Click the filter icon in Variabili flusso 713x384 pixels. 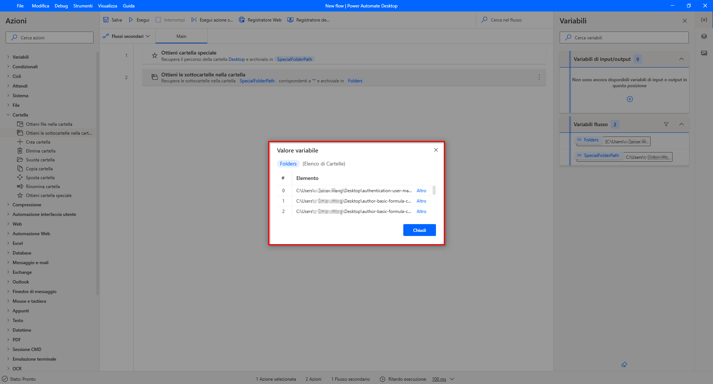666,124
